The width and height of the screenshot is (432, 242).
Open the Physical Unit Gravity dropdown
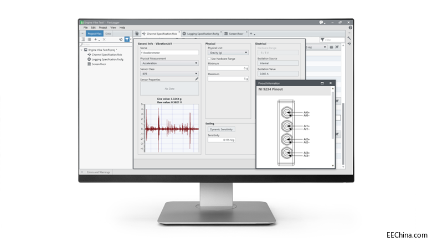click(228, 52)
